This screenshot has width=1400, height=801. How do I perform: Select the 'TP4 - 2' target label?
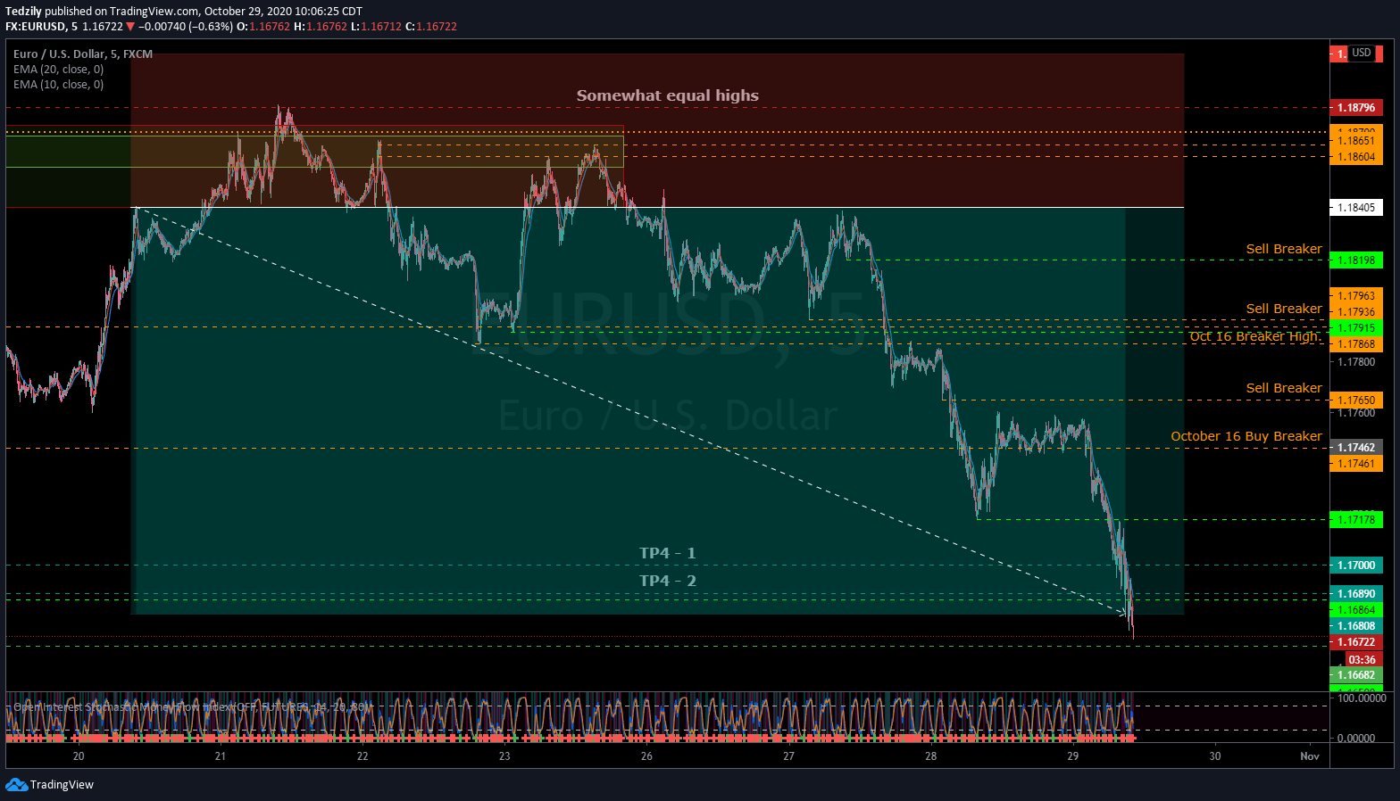[667, 581]
